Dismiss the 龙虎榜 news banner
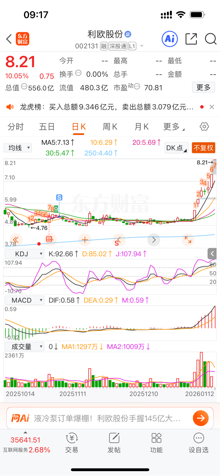Screen dimensions: 220x476 (x=212, y=107)
